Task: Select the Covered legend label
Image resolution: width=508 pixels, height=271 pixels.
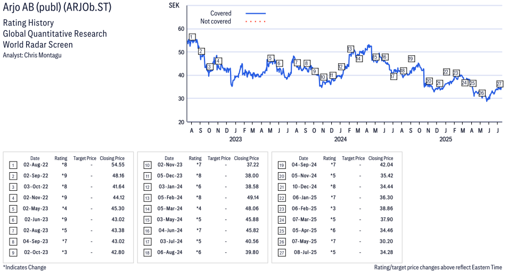Action: point(220,13)
